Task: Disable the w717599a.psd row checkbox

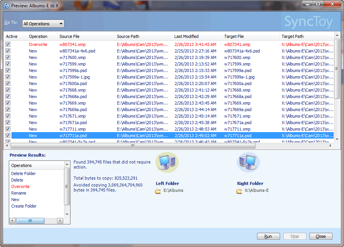Action: (8, 70)
